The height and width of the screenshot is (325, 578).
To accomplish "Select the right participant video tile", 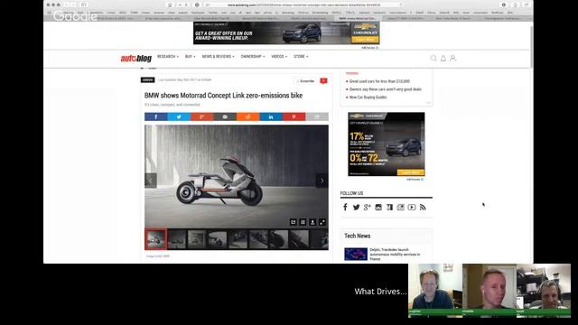I will (x=544, y=290).
